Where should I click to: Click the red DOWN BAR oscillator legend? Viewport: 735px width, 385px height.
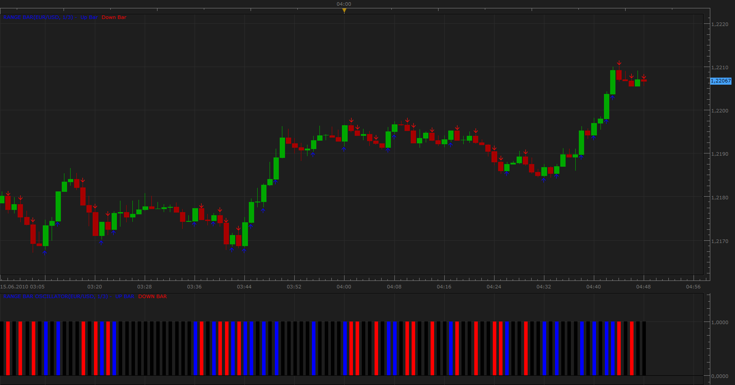tap(153, 296)
